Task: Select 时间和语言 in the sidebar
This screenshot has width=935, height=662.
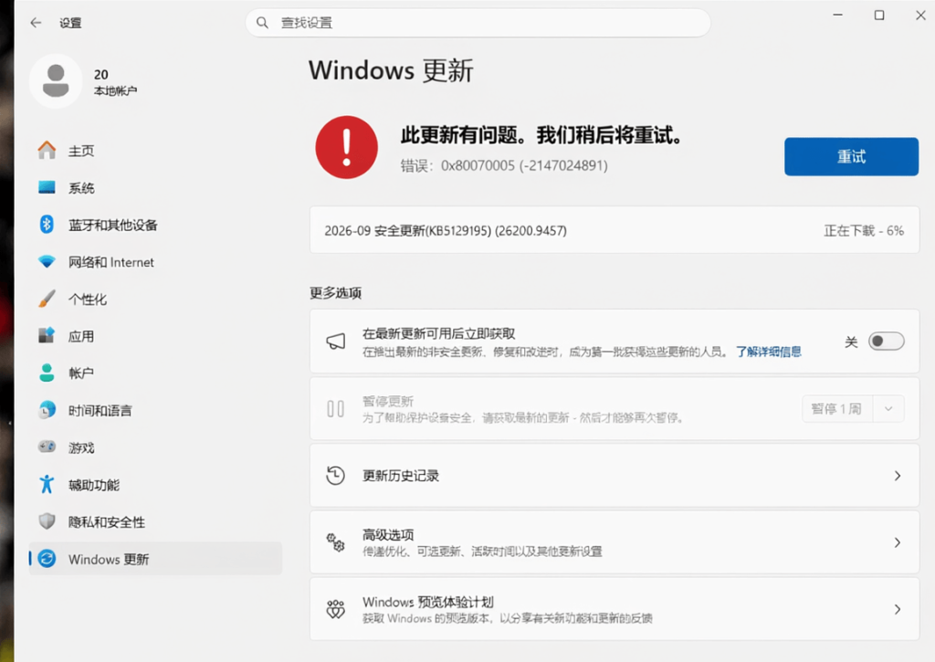Action: [155, 410]
